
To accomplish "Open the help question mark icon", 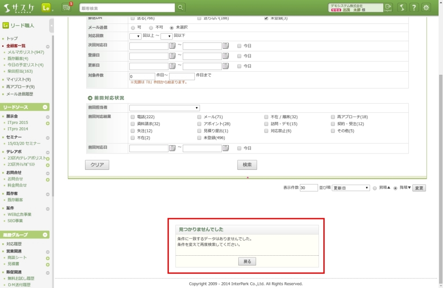I will coord(414,8).
